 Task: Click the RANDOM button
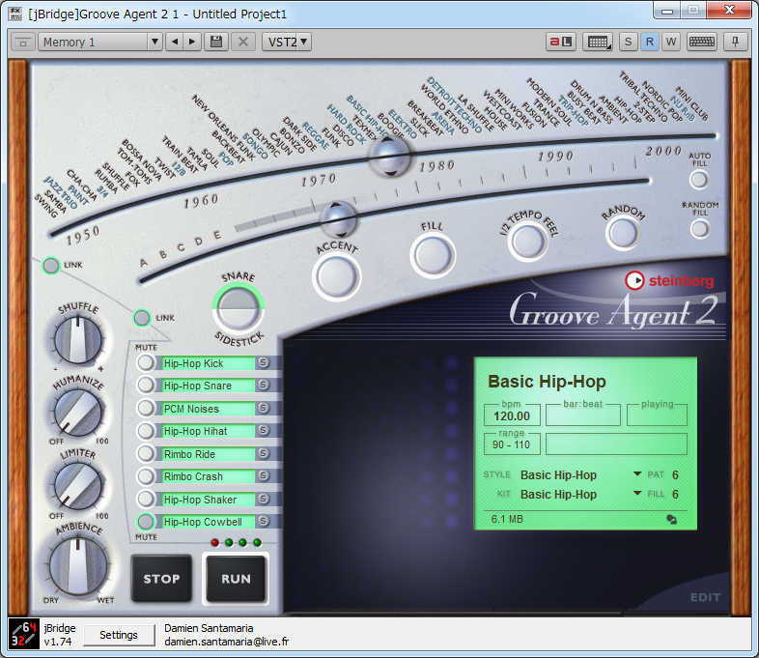(x=623, y=233)
